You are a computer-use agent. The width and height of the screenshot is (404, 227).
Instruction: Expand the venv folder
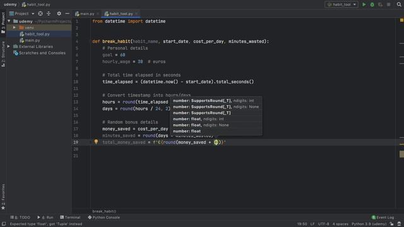pos(15,27)
